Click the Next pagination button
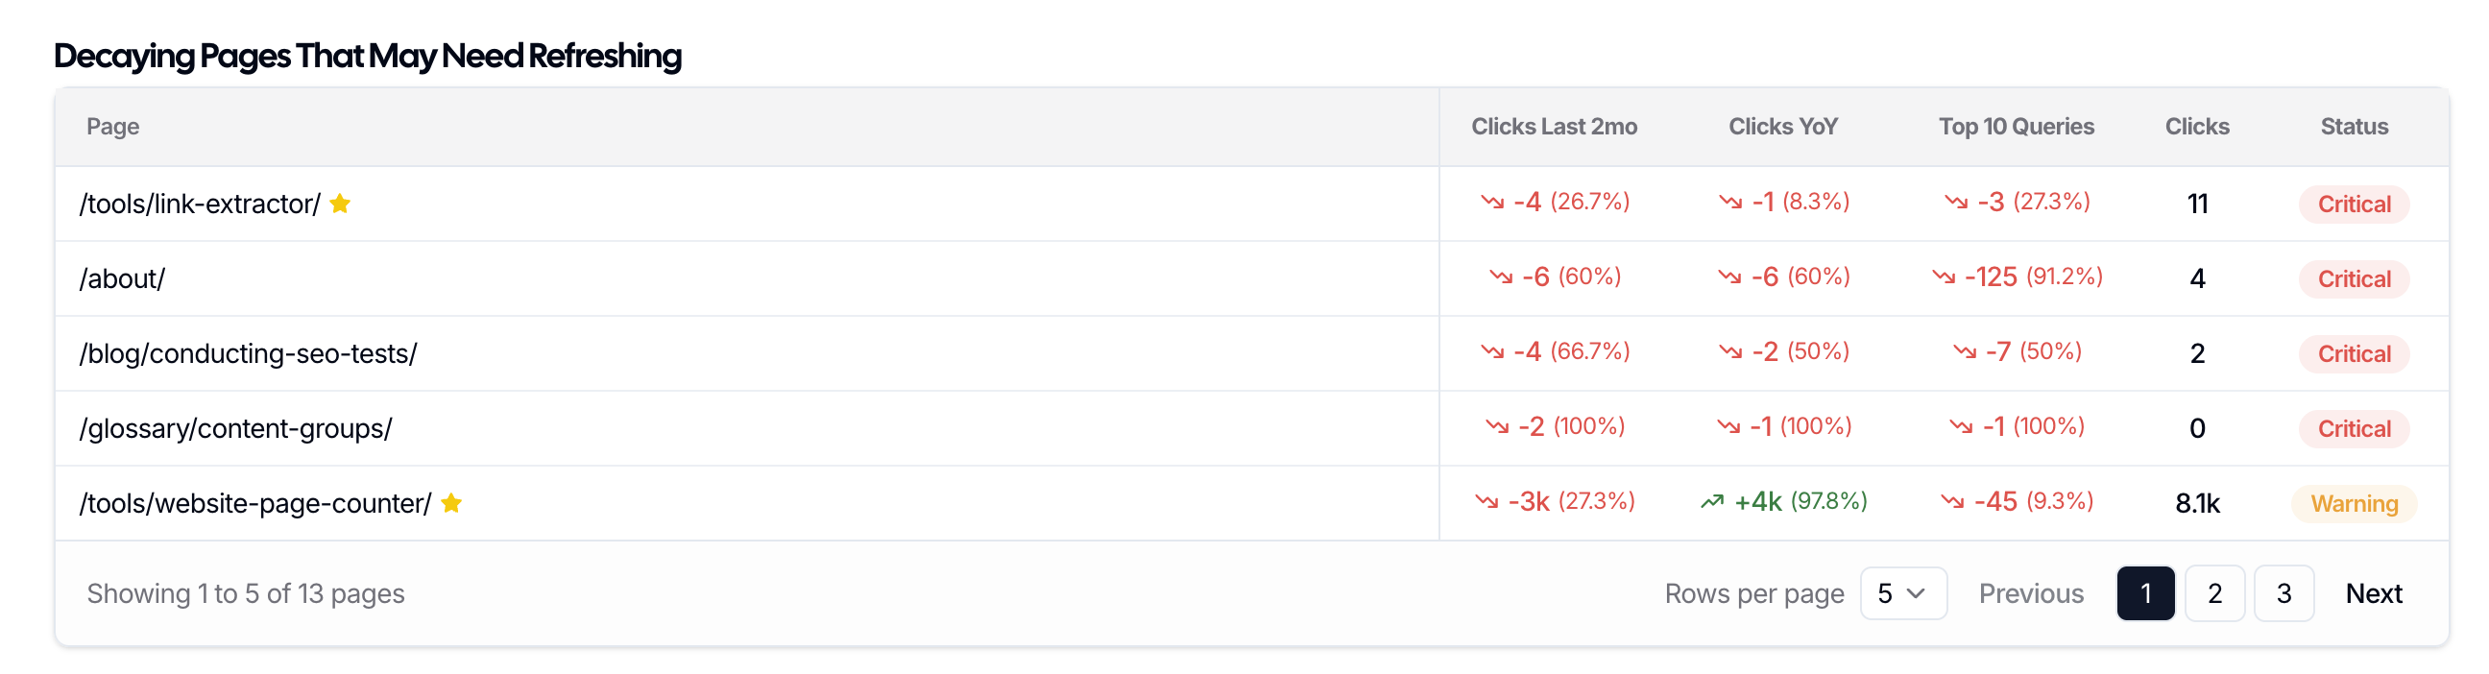 tap(2373, 594)
